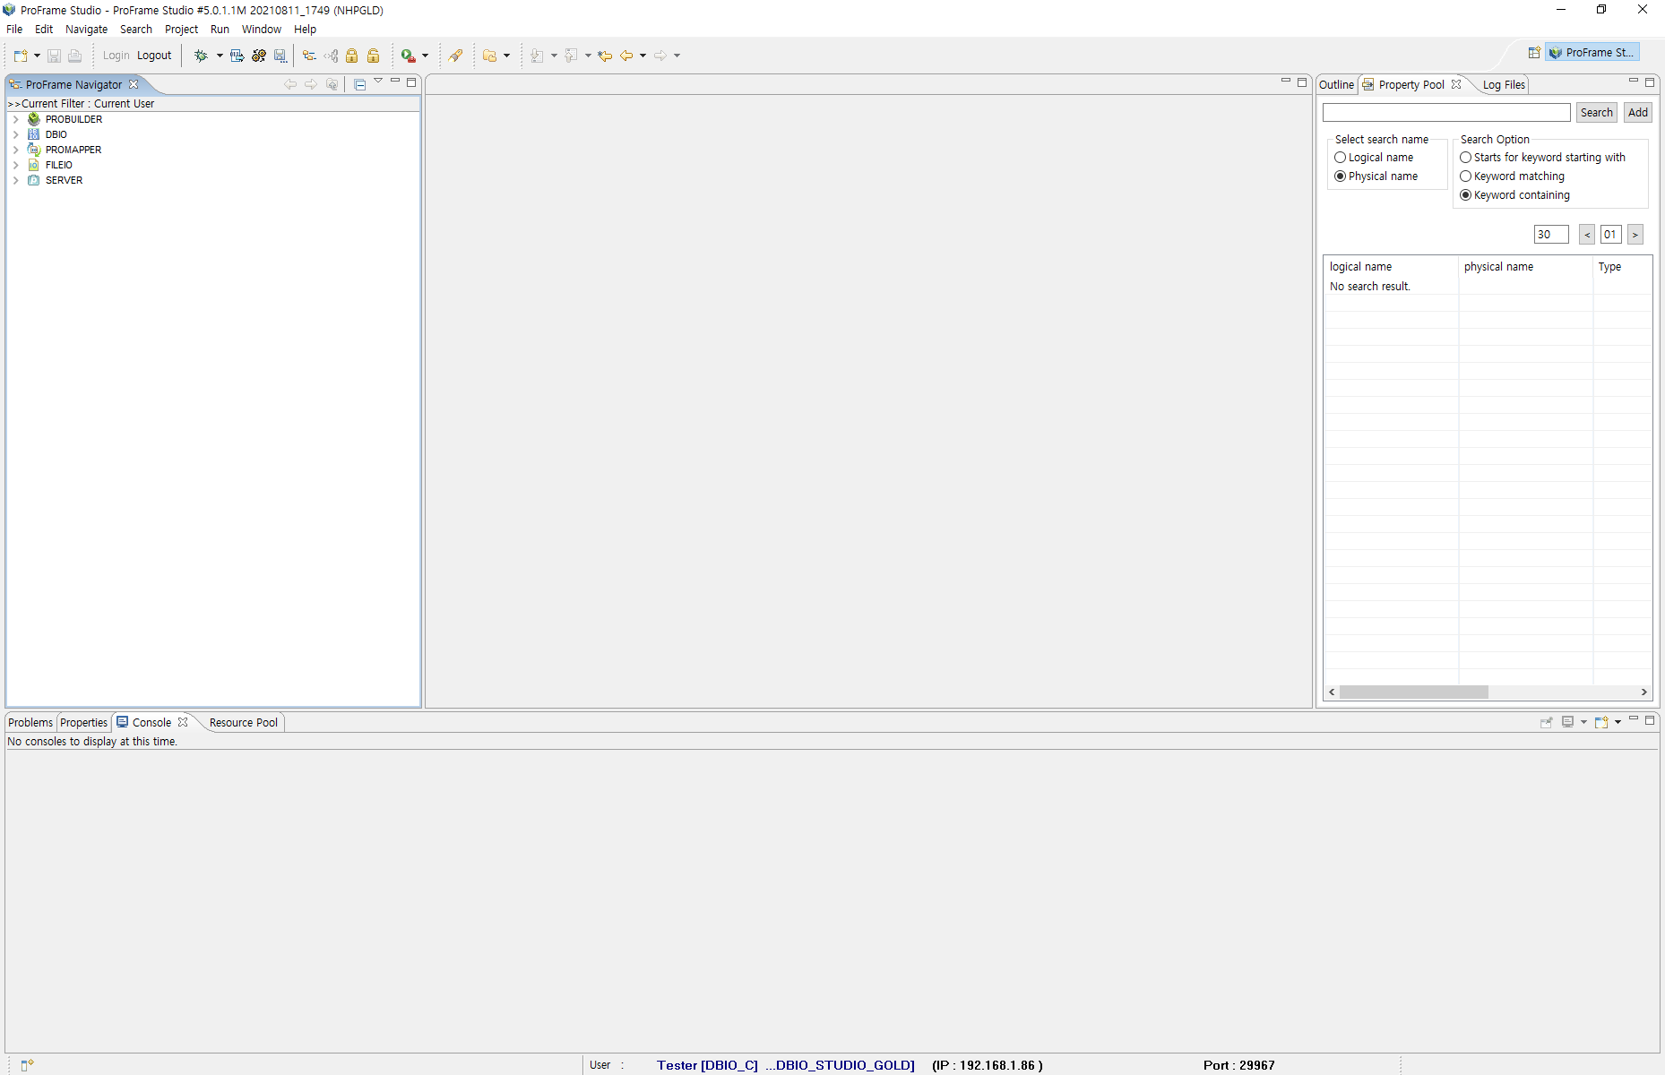The width and height of the screenshot is (1665, 1075).
Task: Switch to the Resource Pool tab
Action: pyautogui.click(x=242, y=722)
